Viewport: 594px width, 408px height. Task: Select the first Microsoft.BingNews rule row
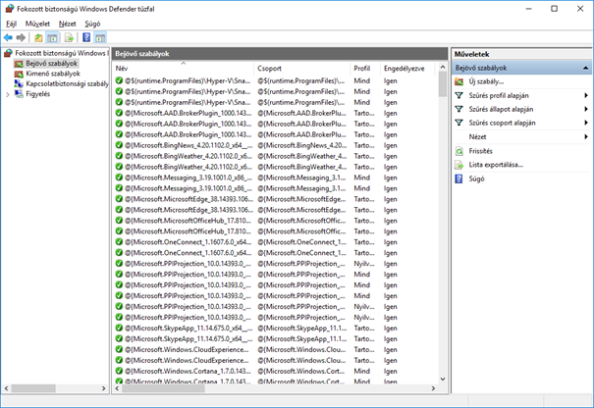point(188,144)
